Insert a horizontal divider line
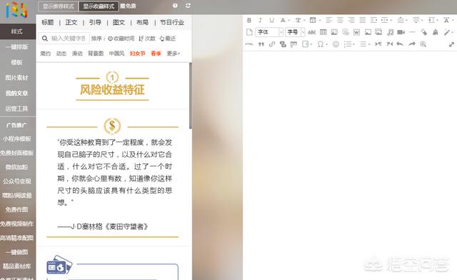The height and width of the screenshot is (280, 457). tap(412, 32)
